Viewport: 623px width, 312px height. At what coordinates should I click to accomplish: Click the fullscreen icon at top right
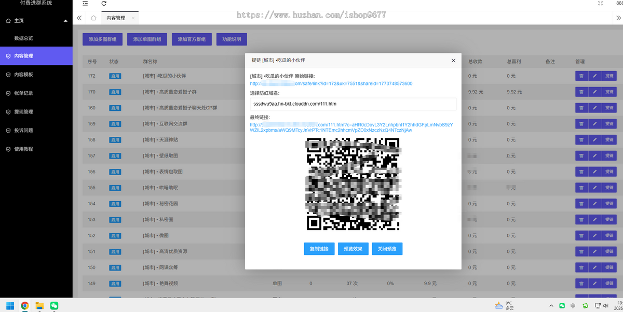click(x=601, y=3)
